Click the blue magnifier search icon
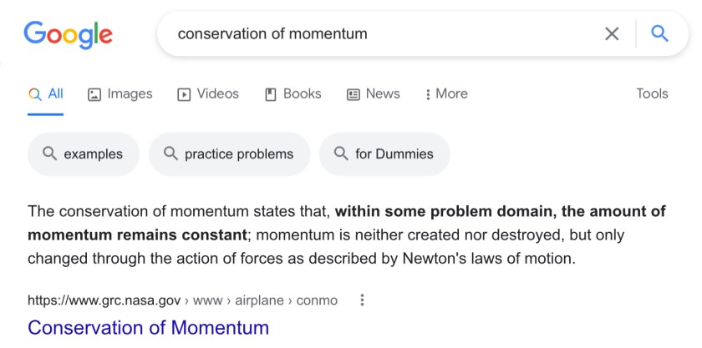 pos(659,33)
